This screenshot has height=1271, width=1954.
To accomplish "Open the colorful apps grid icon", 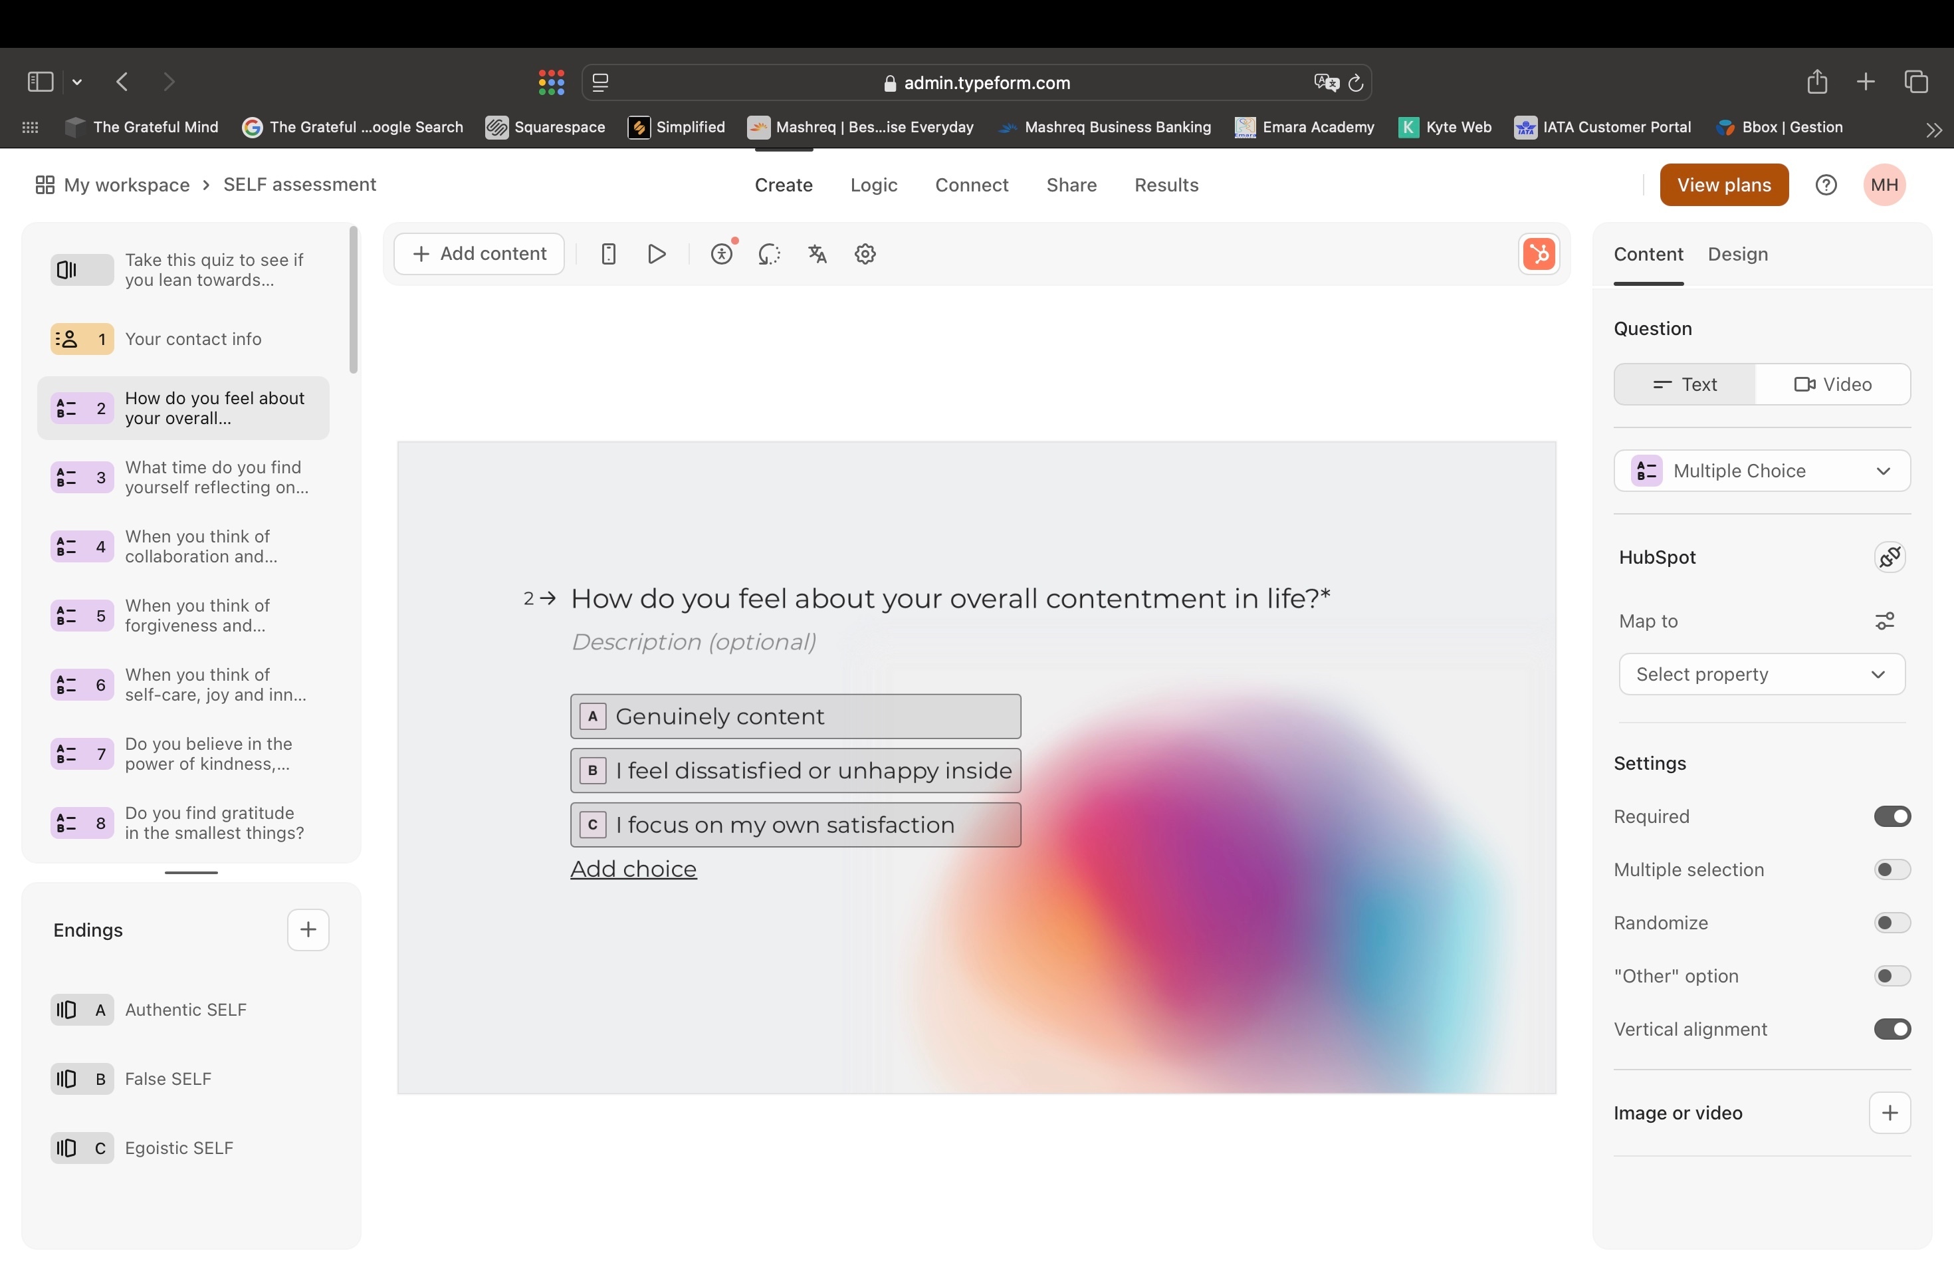I will point(551,82).
